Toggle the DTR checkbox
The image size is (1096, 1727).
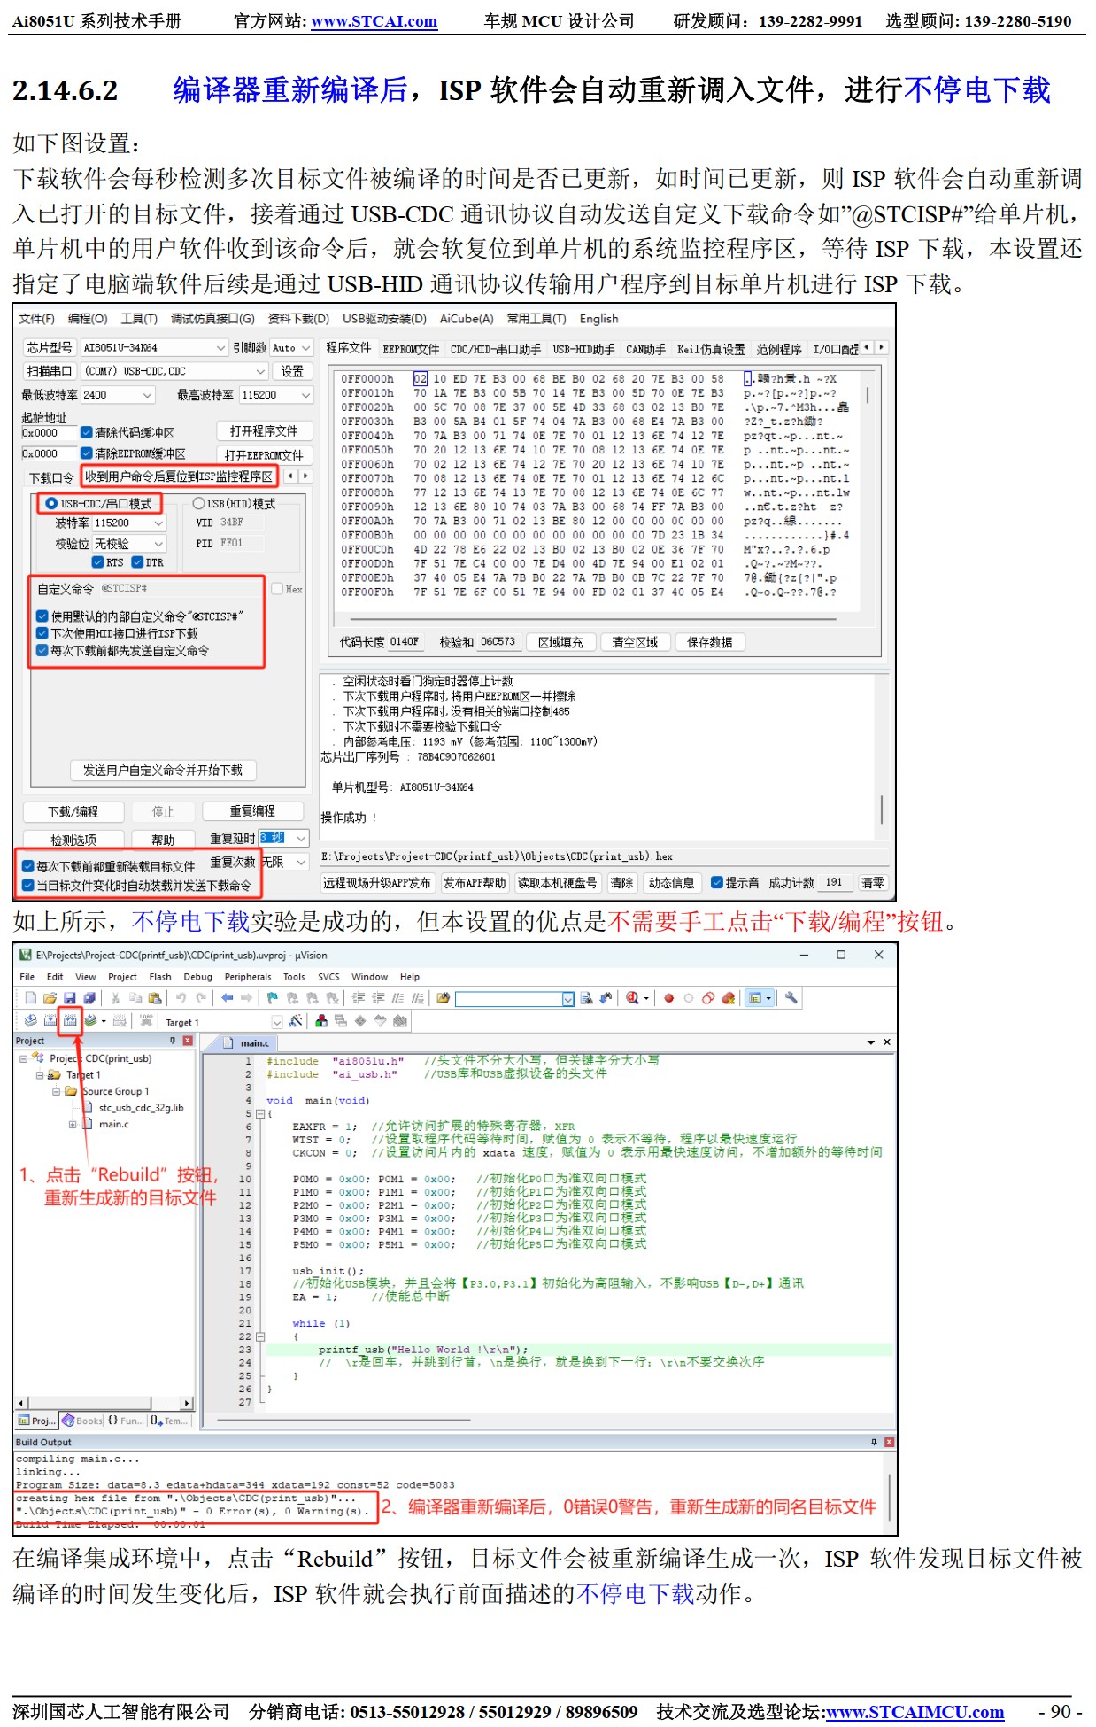point(137,562)
